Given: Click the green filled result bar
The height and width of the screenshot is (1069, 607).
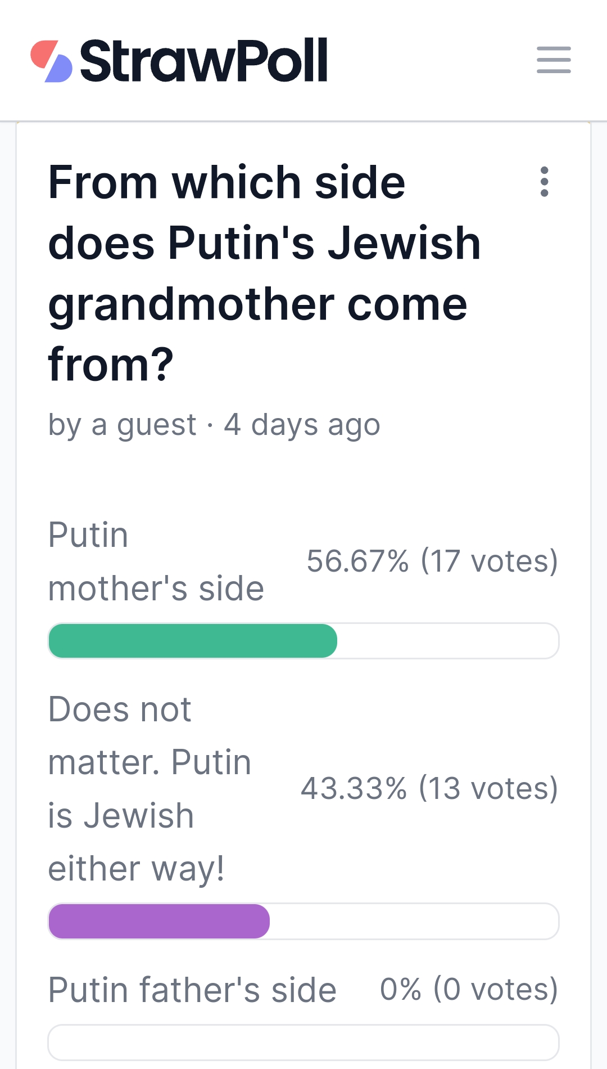Looking at the screenshot, I should point(193,641).
